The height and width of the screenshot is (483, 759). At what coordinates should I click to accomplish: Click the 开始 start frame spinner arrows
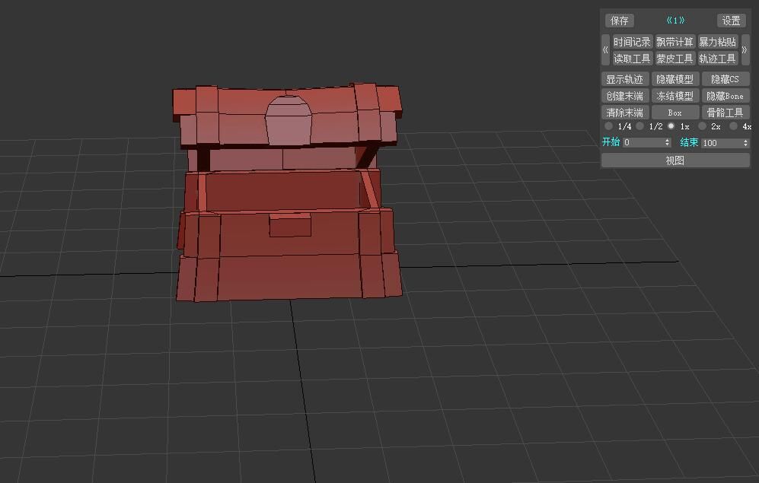[x=668, y=142]
